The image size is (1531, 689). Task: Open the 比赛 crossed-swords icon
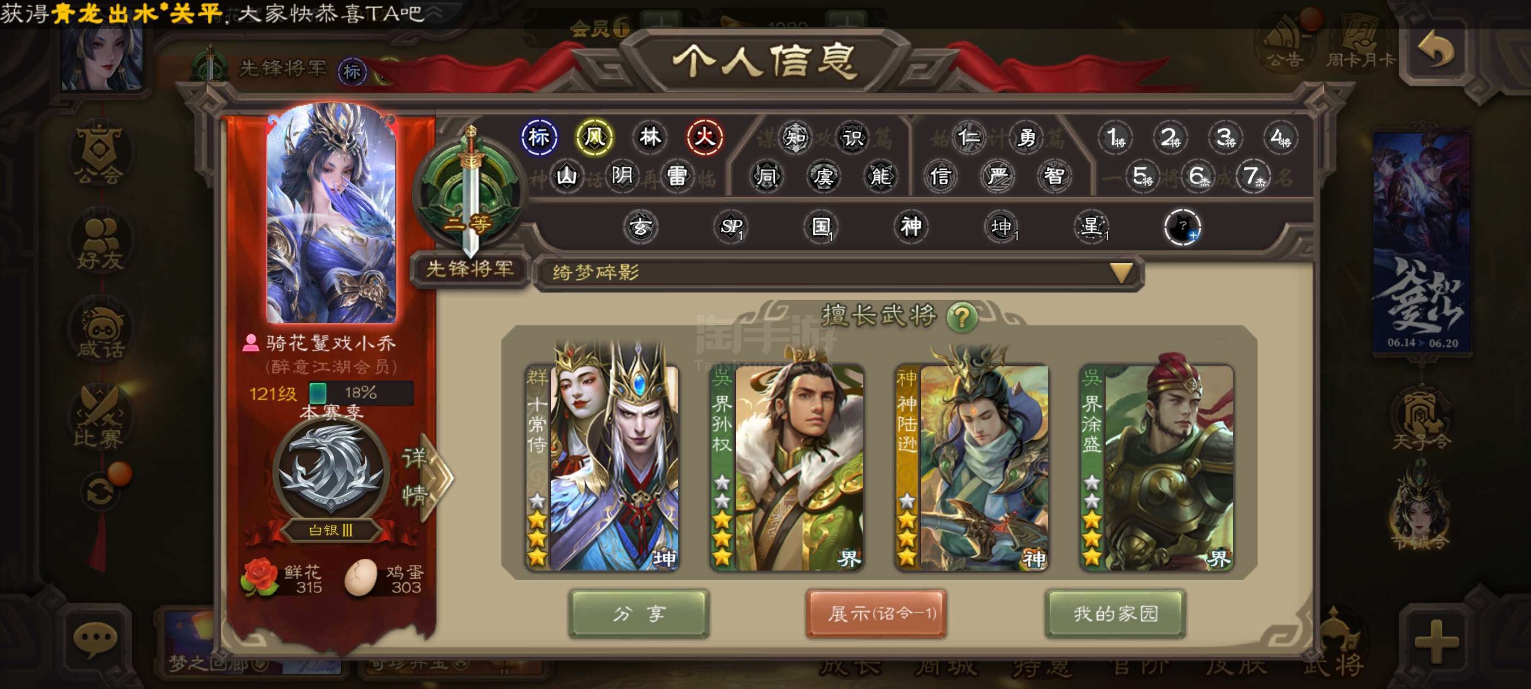[x=98, y=416]
